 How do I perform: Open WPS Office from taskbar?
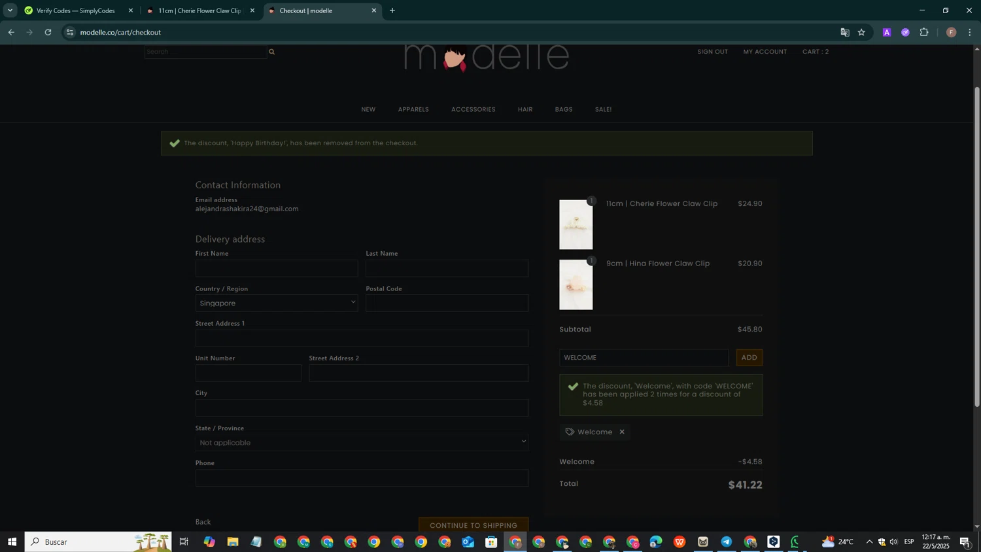tap(680, 542)
